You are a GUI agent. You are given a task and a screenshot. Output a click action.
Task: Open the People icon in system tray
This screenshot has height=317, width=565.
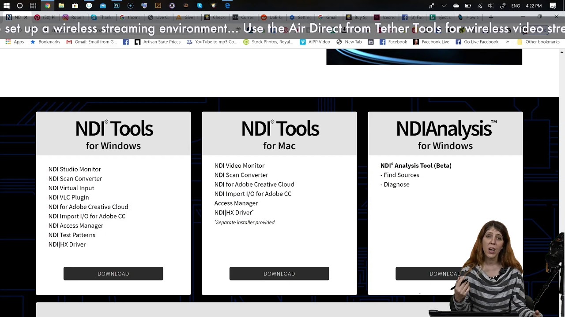pyautogui.click(x=432, y=6)
